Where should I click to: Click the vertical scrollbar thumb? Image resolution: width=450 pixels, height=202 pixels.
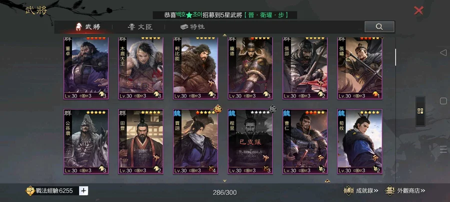tap(395, 57)
